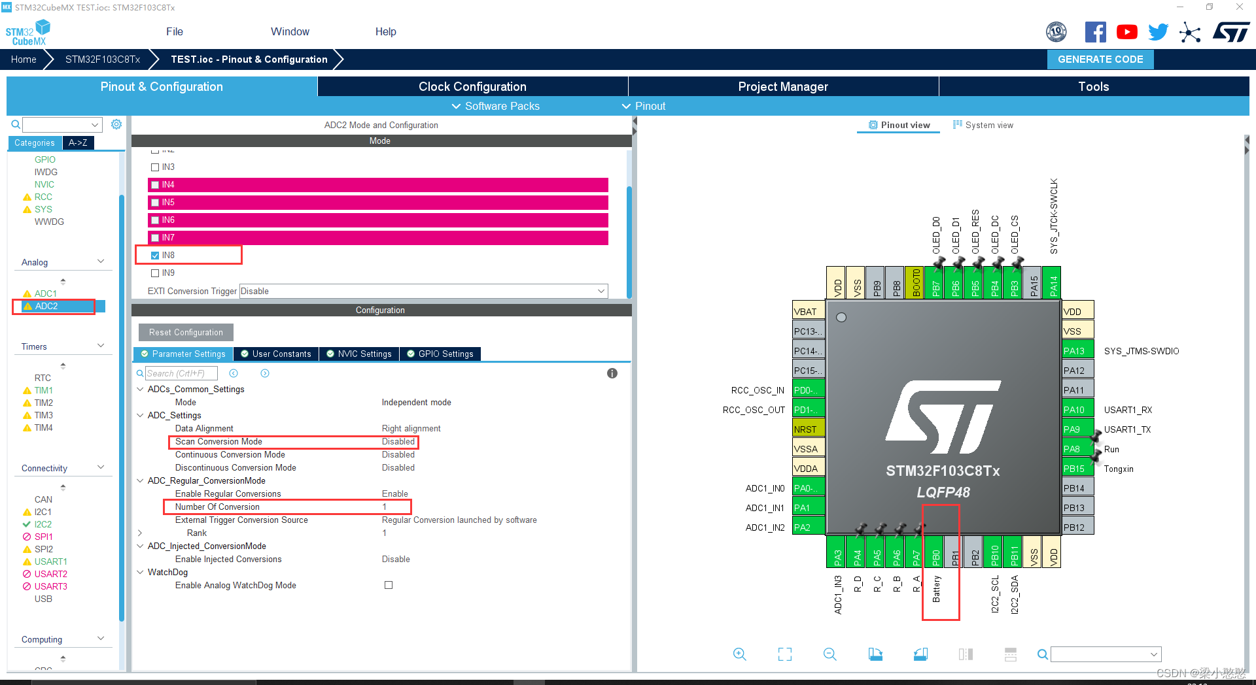Select USART1 in Connectivity list
Viewport: 1256px width, 685px height.
50,561
